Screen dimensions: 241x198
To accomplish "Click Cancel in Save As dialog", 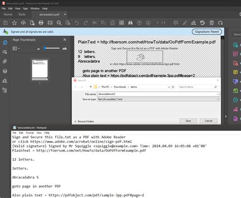I will 208,121.
